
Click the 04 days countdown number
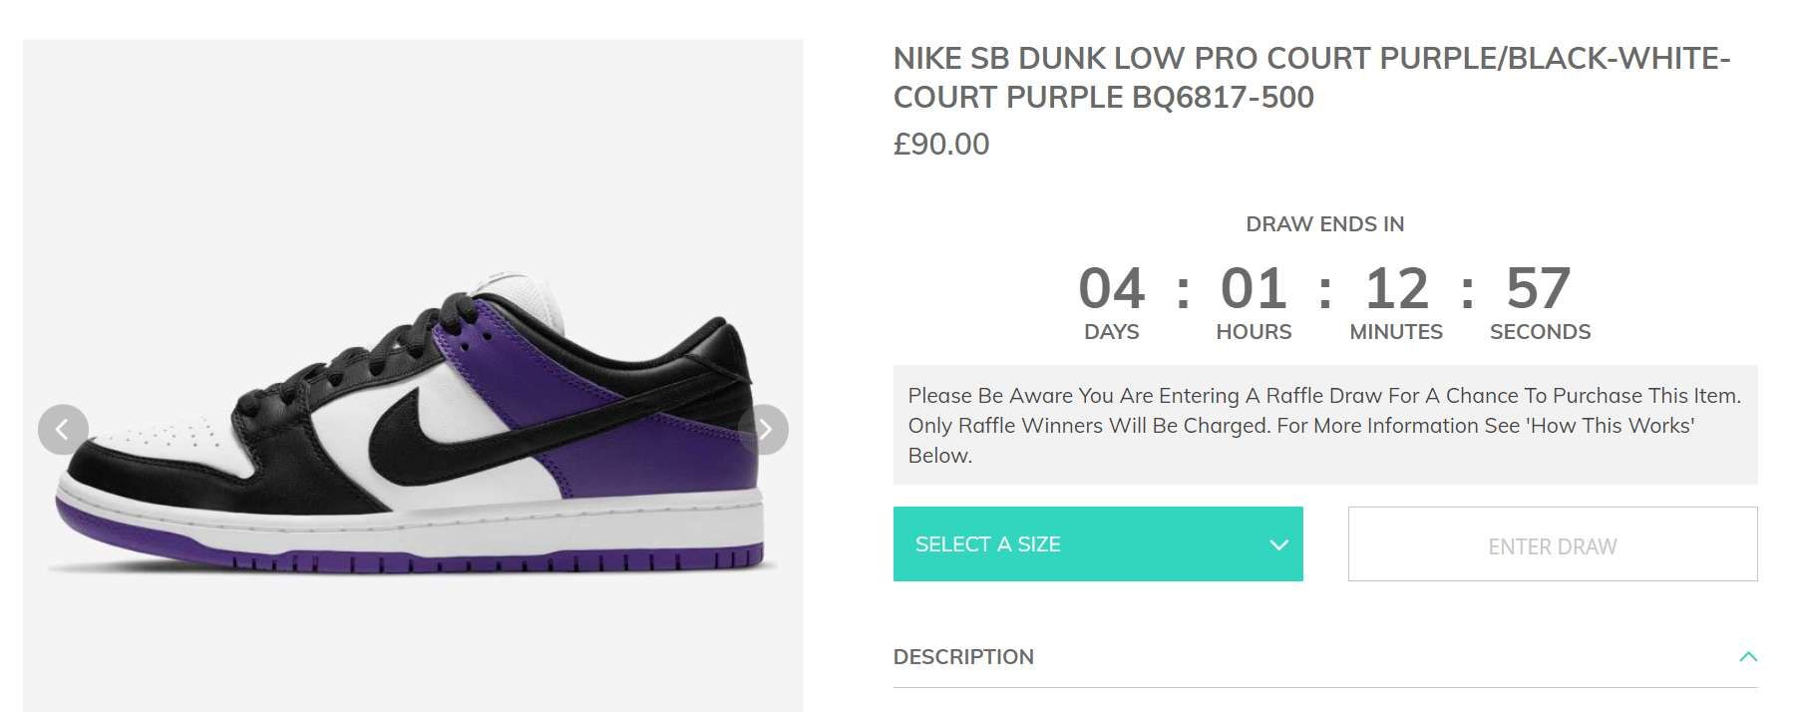coord(1111,288)
